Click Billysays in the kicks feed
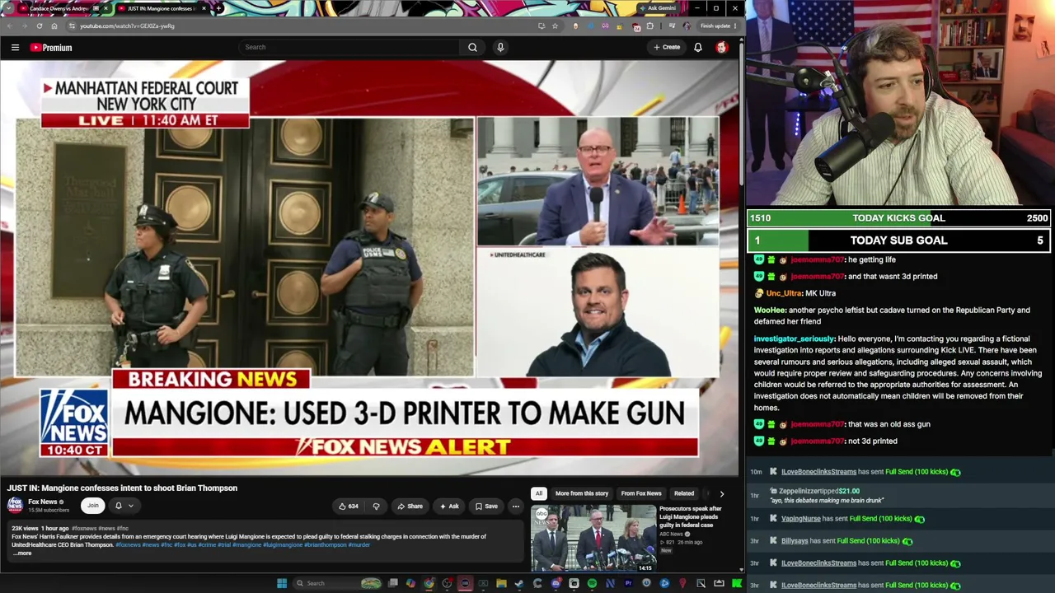 click(x=795, y=541)
